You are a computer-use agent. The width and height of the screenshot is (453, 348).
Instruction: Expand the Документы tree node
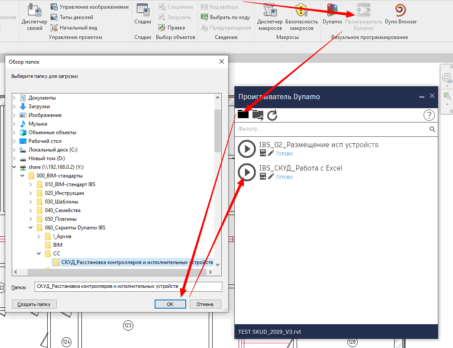pos(14,98)
